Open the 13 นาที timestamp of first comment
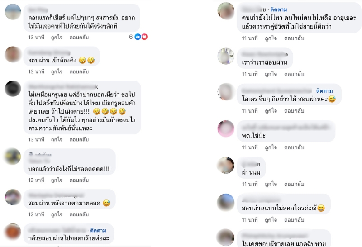Image resolution: width=362 pixels, height=247 pixels. pos(36,38)
